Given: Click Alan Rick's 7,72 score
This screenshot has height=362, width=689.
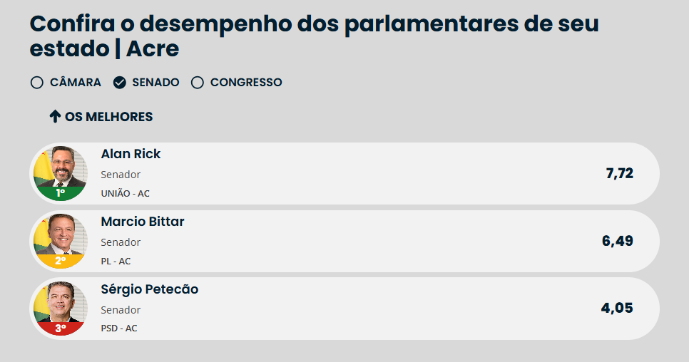Looking at the screenshot, I should coord(619,173).
